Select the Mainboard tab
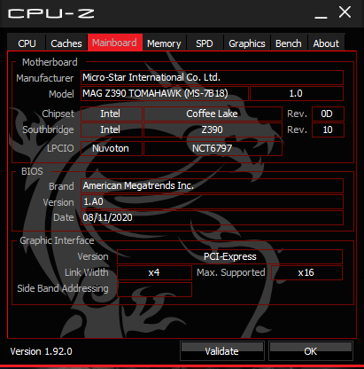Image resolution: width=364 pixels, height=369 pixels. click(x=115, y=43)
